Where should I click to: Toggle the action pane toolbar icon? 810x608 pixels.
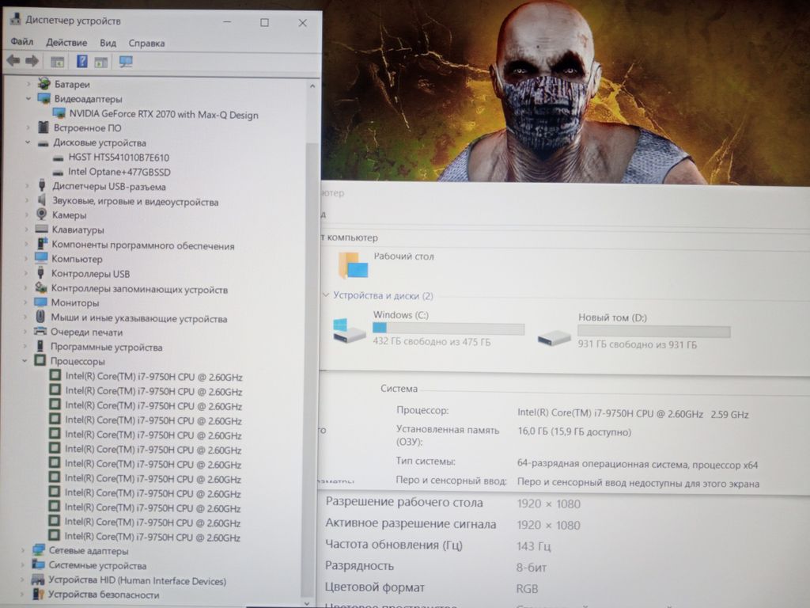pos(100,62)
